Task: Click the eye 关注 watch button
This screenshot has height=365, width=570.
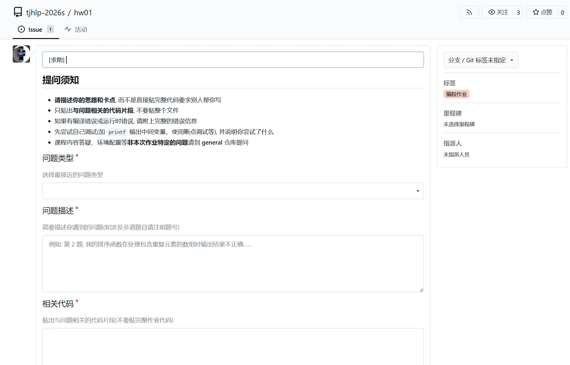Action: (498, 12)
